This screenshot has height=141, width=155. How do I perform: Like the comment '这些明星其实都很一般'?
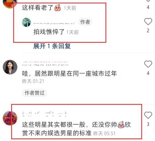[148, 115]
